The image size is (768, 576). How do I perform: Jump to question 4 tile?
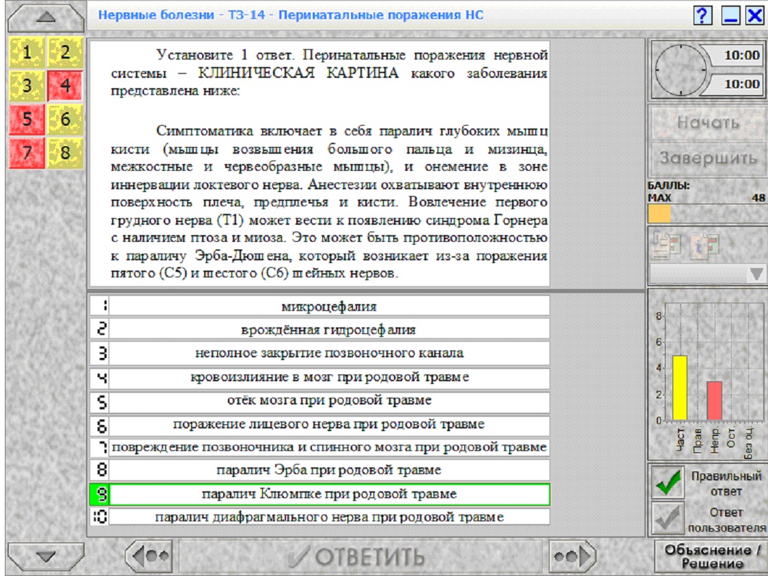pyautogui.click(x=65, y=85)
